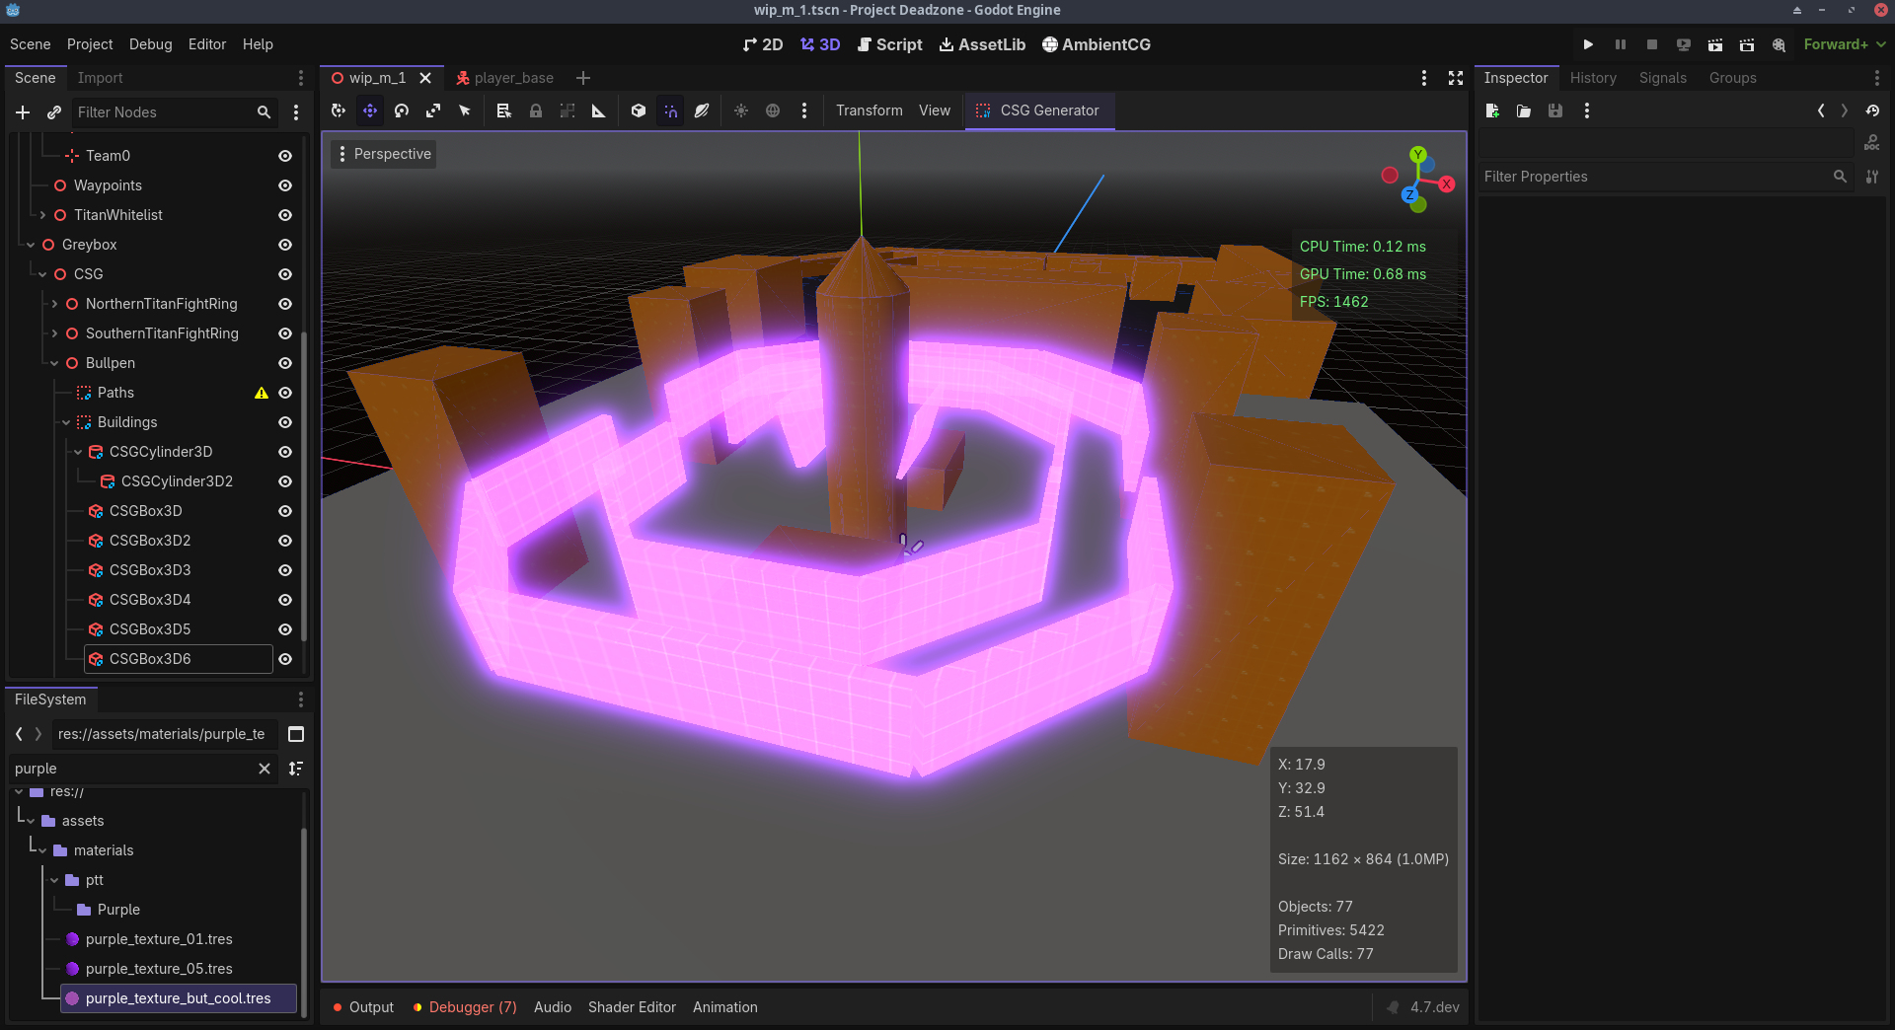Open the Movie Maker mode film reel icon
Screen dimensions: 1895x1030
point(1779,44)
